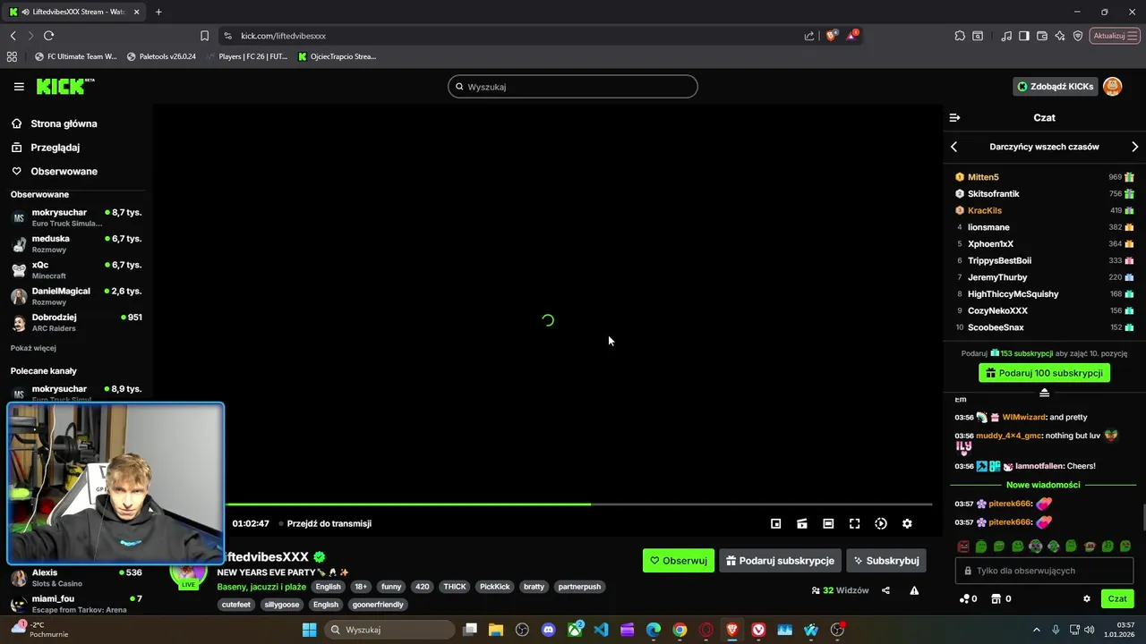This screenshot has width=1146, height=644.
Task: Click the 'Zdobądź KICKs' button
Action: pos(1055,87)
